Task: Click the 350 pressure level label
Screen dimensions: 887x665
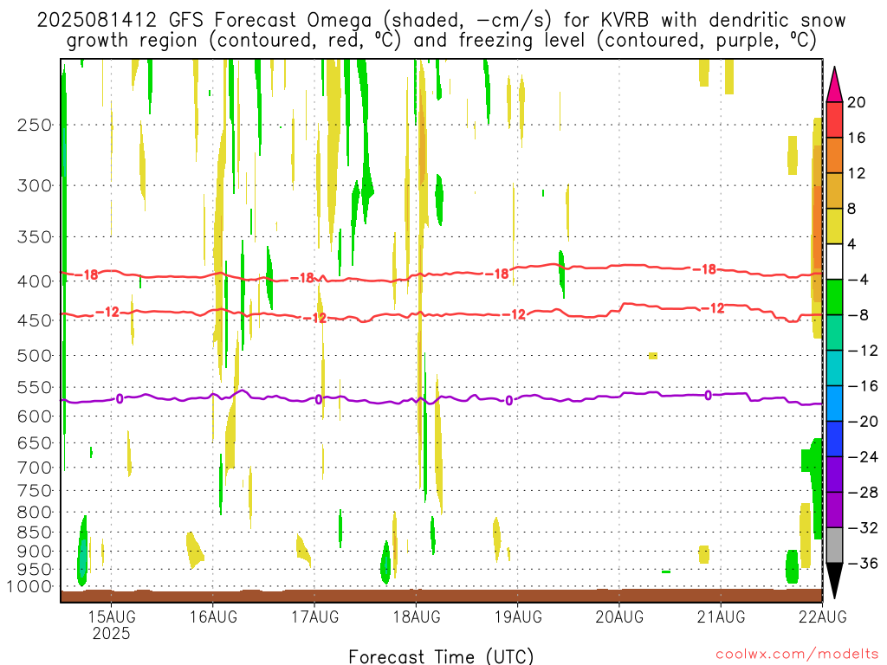Action: click(x=35, y=237)
